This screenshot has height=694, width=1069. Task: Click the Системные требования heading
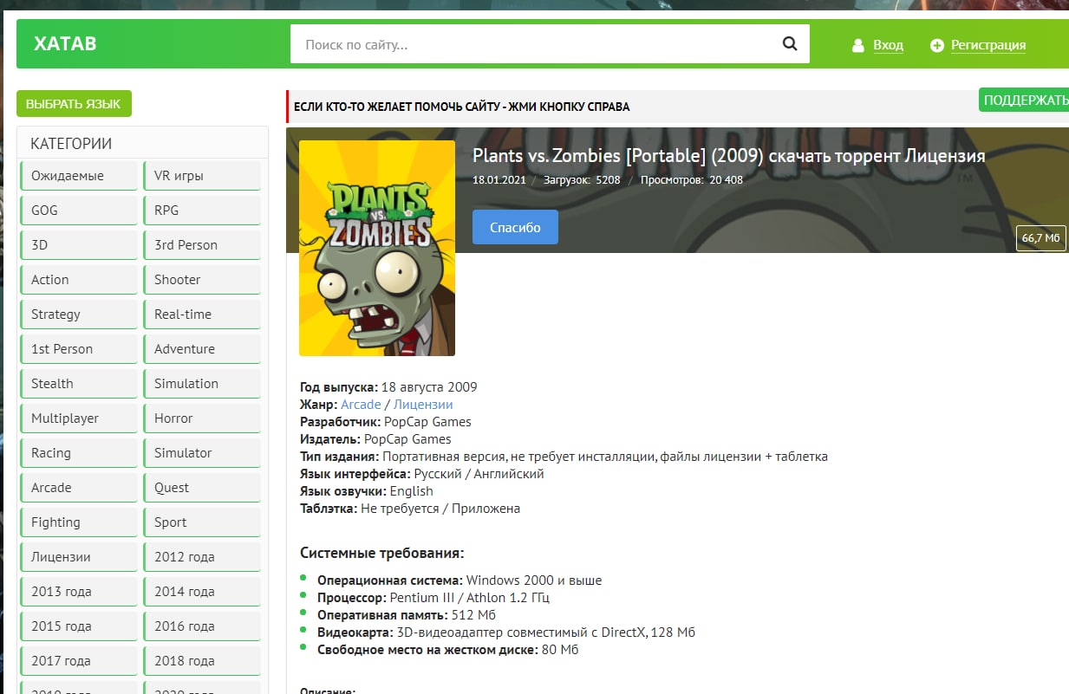pyautogui.click(x=382, y=553)
